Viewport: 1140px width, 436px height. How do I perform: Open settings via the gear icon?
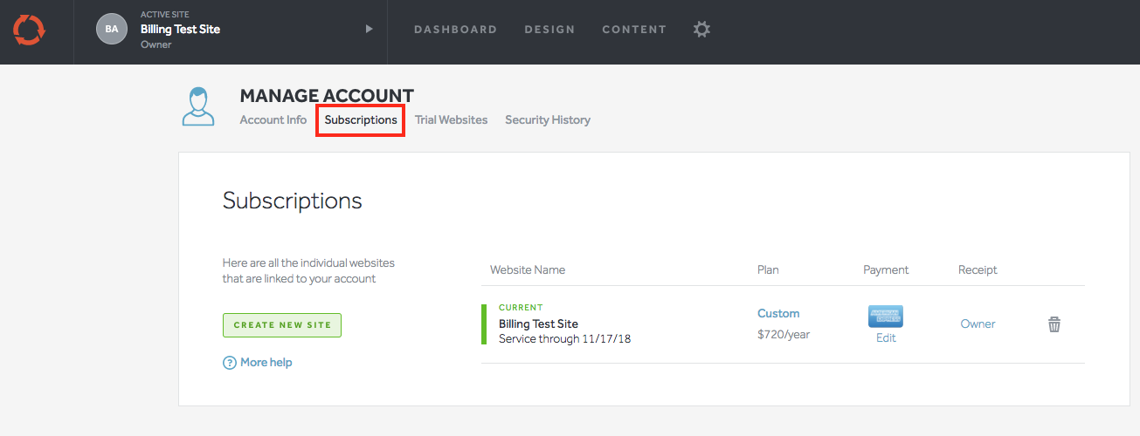pos(701,29)
